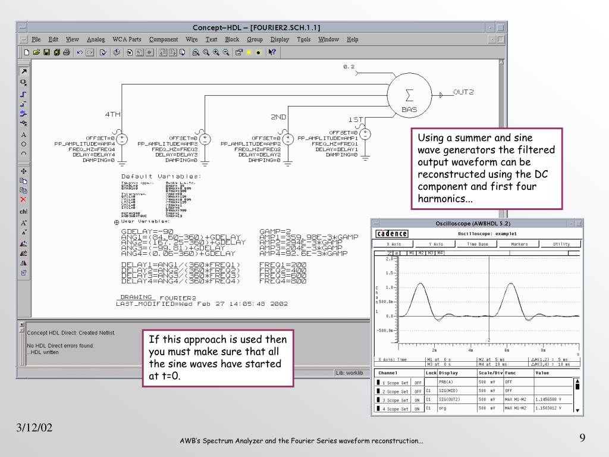Open the Window menu
Screen dimensions: 609x457
(x=328, y=39)
